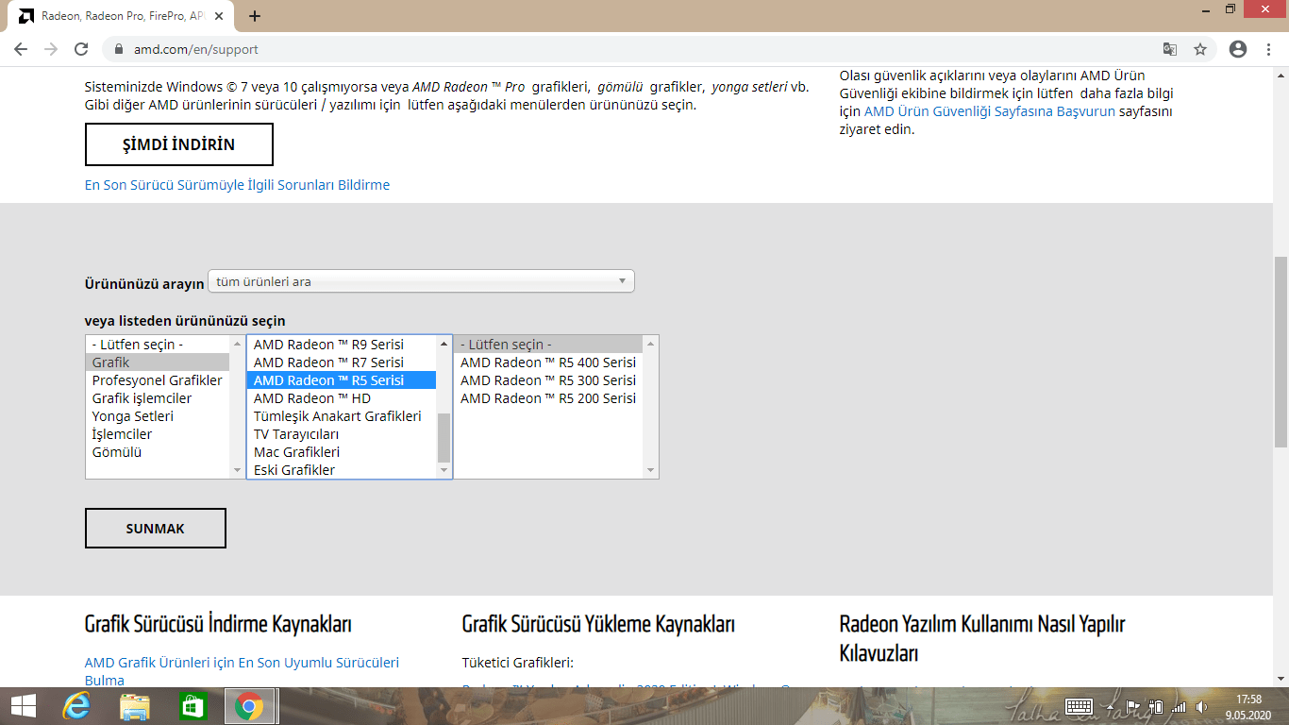Image resolution: width=1289 pixels, height=725 pixels.
Task: Switch to the Radeon, Radeon Pro tab
Action: 123,16
